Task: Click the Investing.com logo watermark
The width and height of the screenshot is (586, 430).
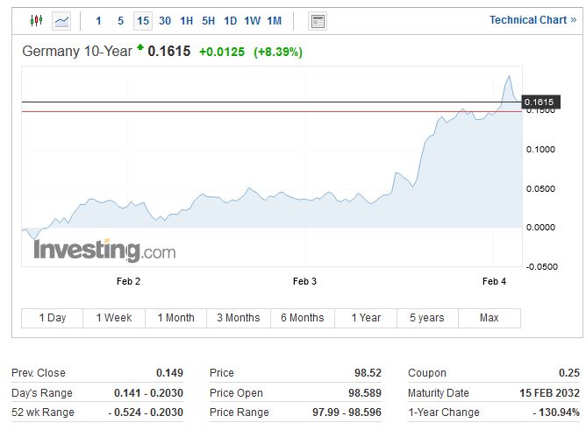Action: 104,250
